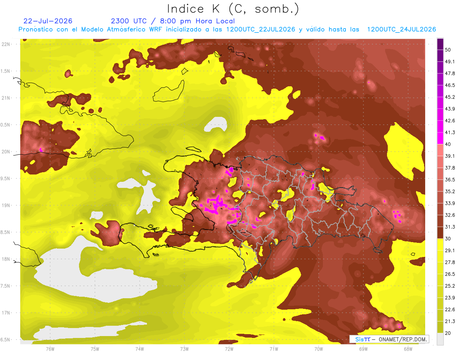
Task: Click the "22N" latitude label
Action: point(6,44)
